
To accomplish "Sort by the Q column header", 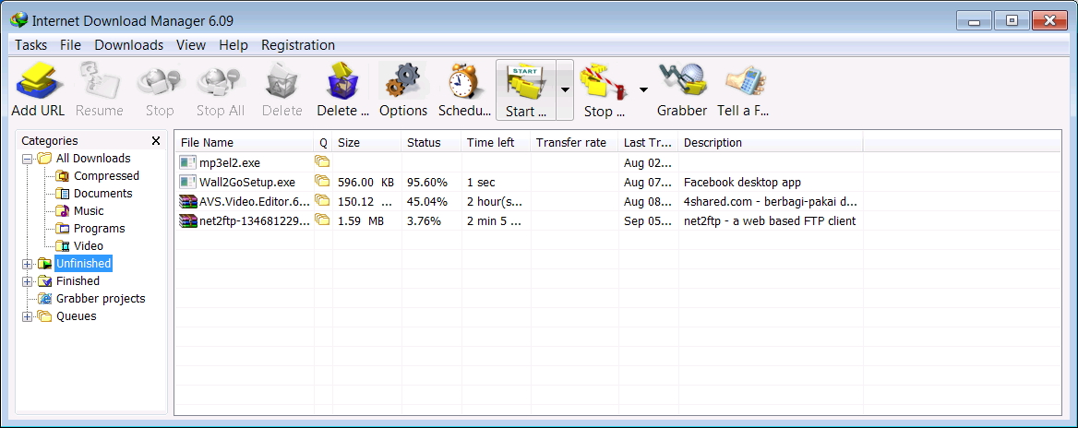I will (x=323, y=143).
